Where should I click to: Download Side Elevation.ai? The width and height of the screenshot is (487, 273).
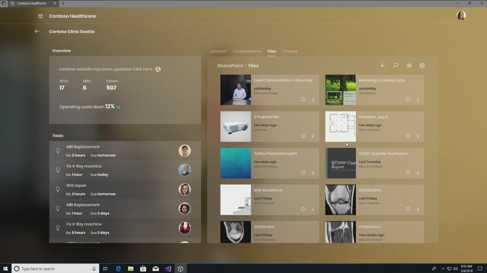(313, 209)
